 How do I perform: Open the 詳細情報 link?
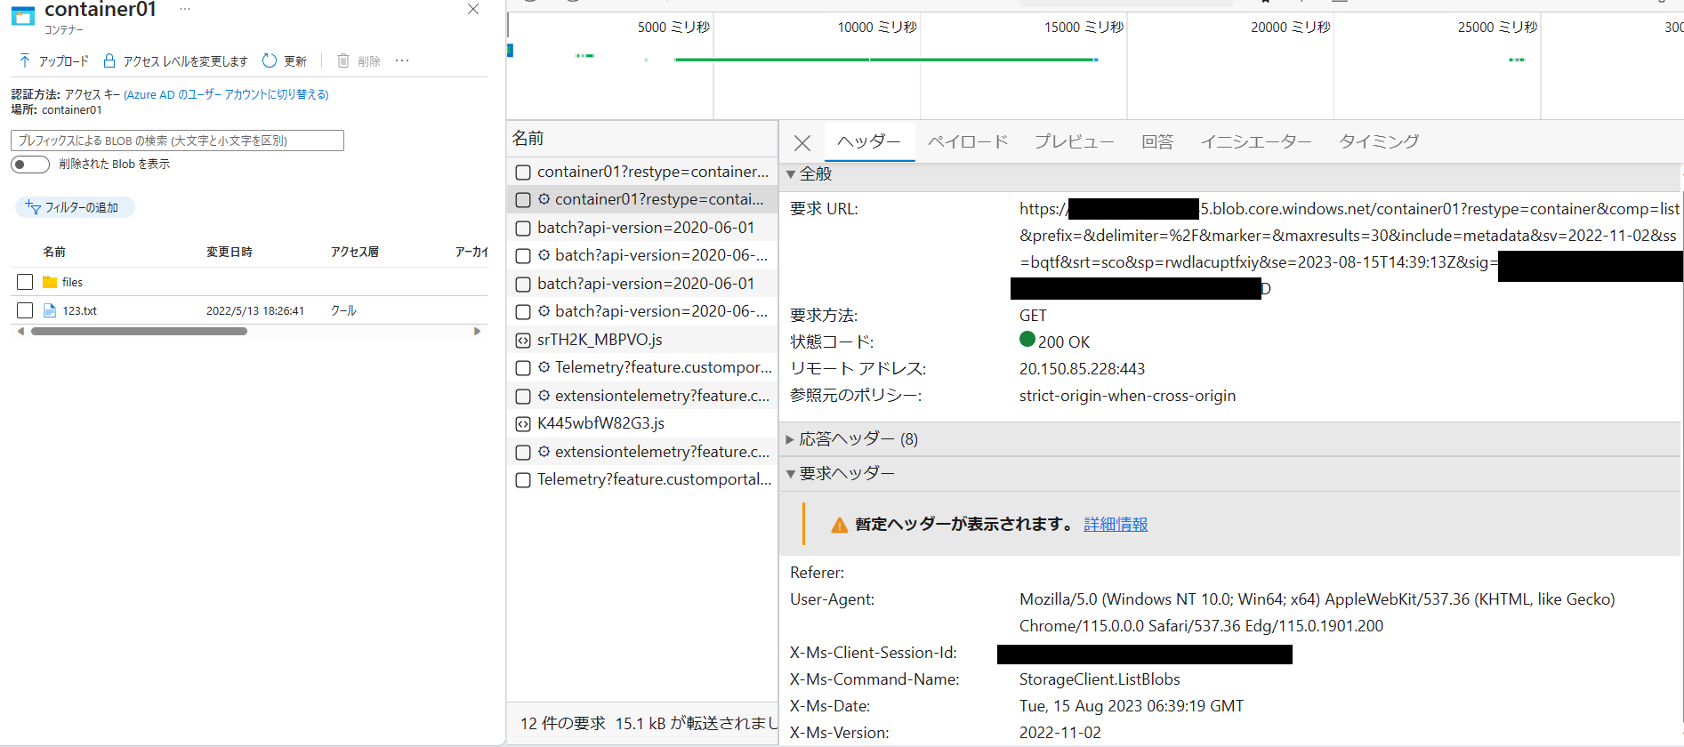pyautogui.click(x=1116, y=525)
